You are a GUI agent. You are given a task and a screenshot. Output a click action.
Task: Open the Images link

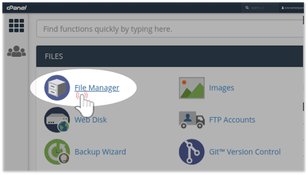221,87
